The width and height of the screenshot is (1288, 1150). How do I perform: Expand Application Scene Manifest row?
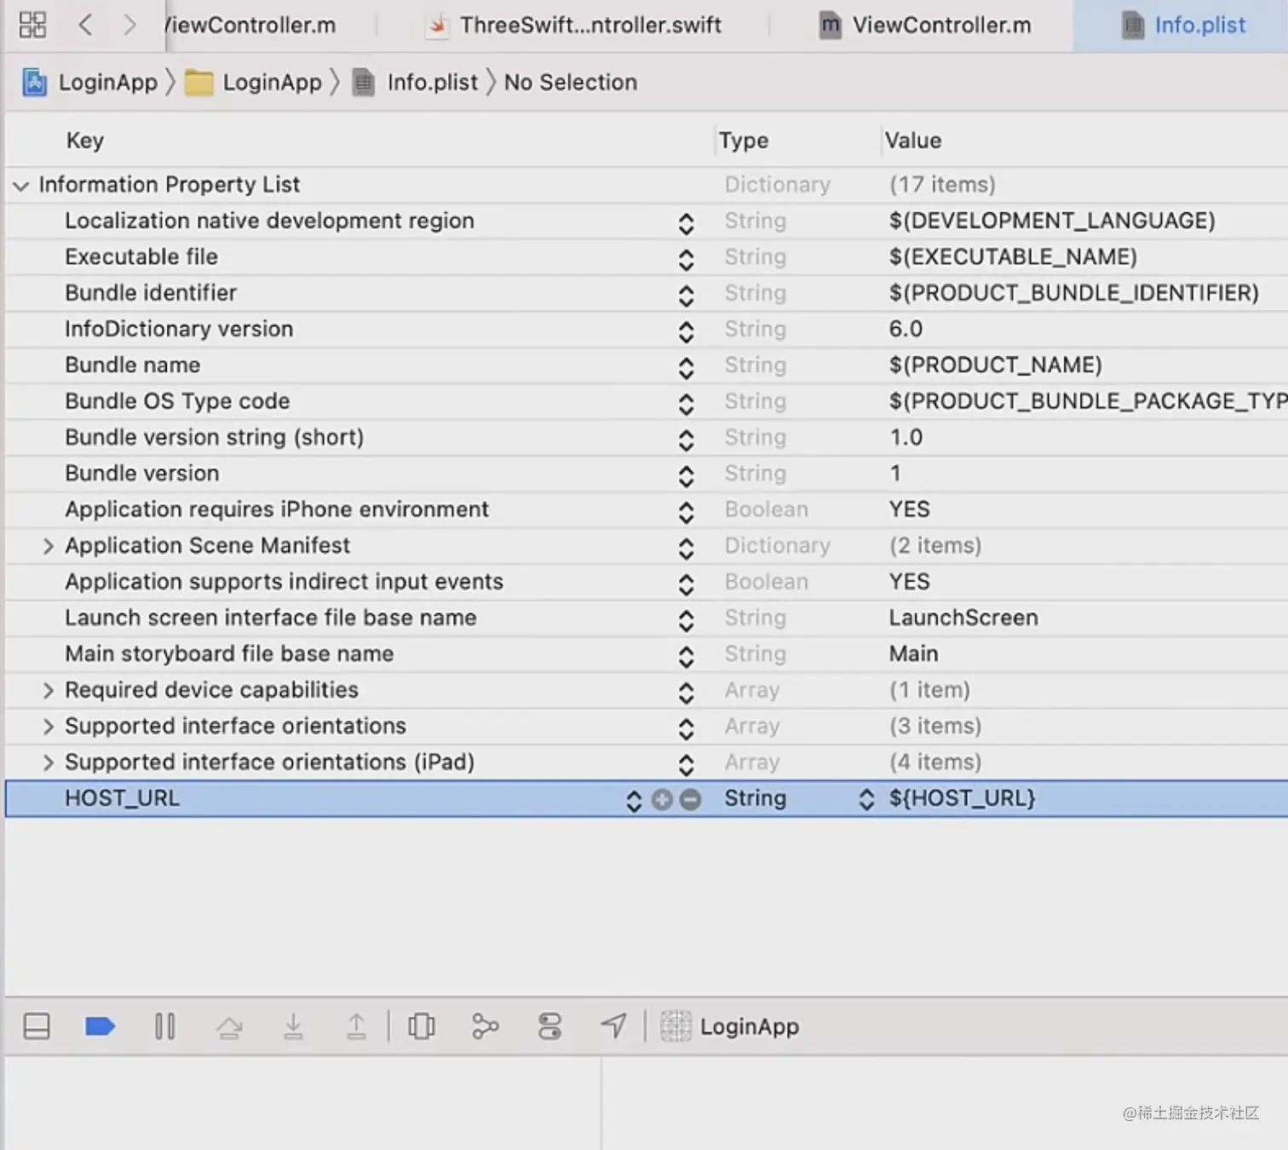pos(48,546)
